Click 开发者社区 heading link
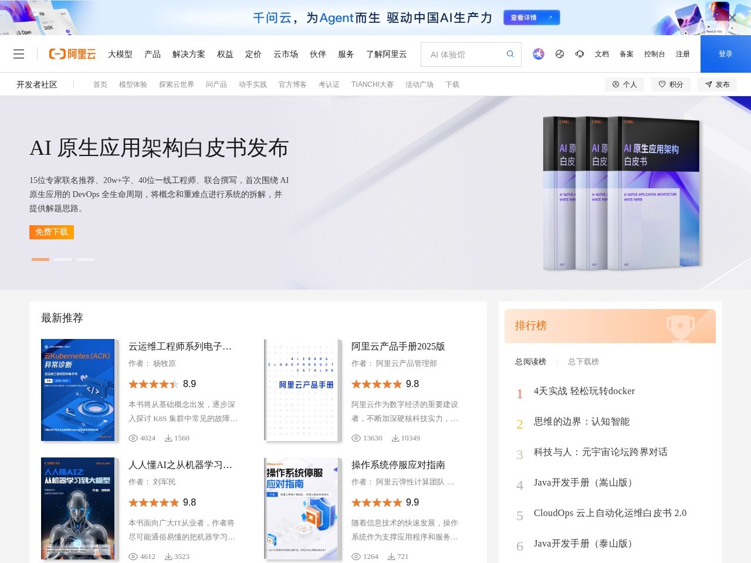The width and height of the screenshot is (751, 563). click(37, 84)
